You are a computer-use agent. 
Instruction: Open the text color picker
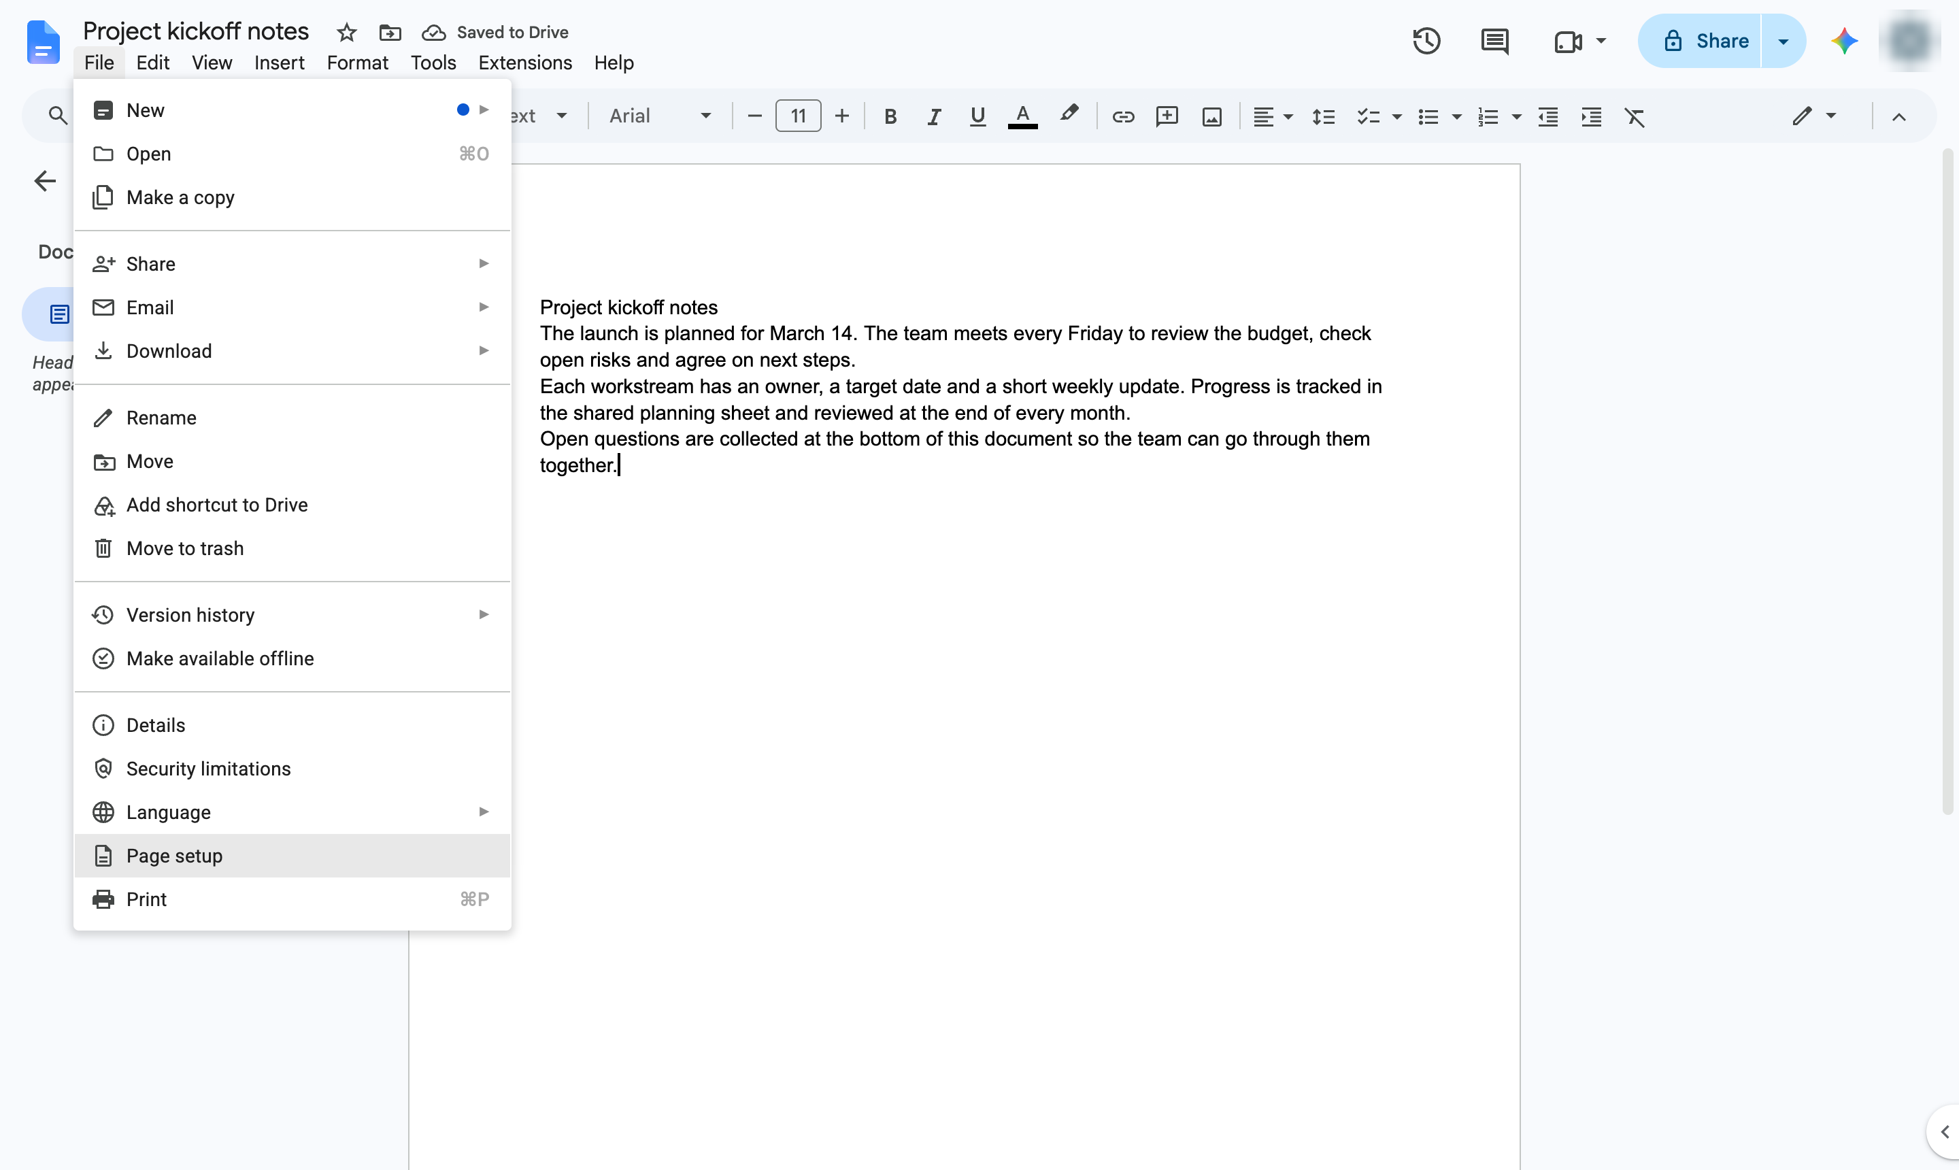pyautogui.click(x=1022, y=117)
